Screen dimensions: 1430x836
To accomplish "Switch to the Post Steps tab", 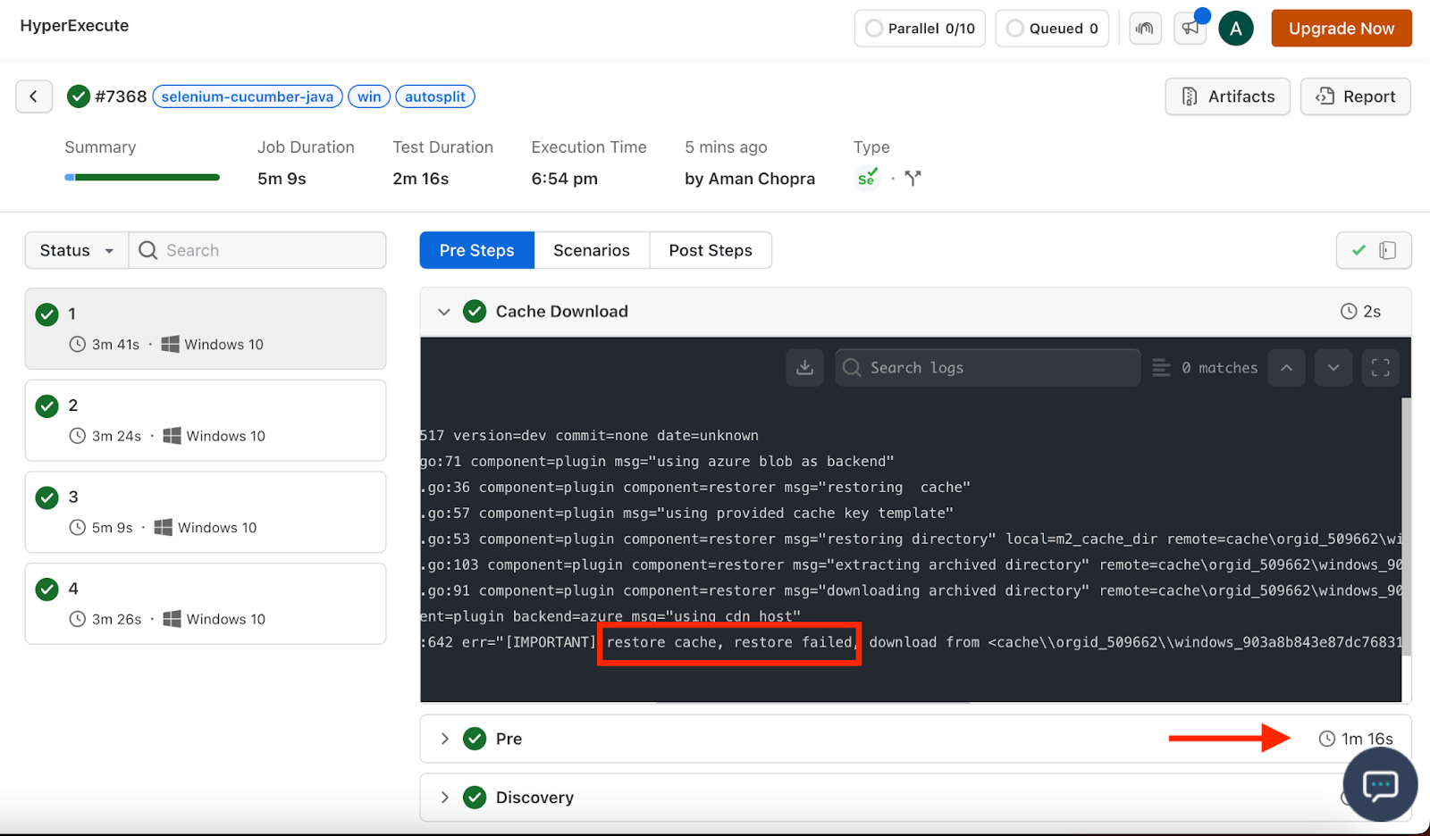I will tap(710, 250).
